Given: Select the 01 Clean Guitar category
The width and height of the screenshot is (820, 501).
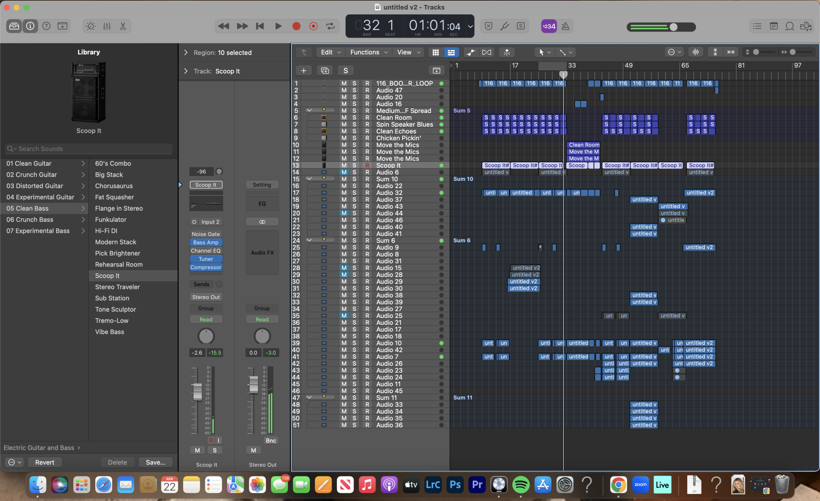Looking at the screenshot, I should 44,163.
